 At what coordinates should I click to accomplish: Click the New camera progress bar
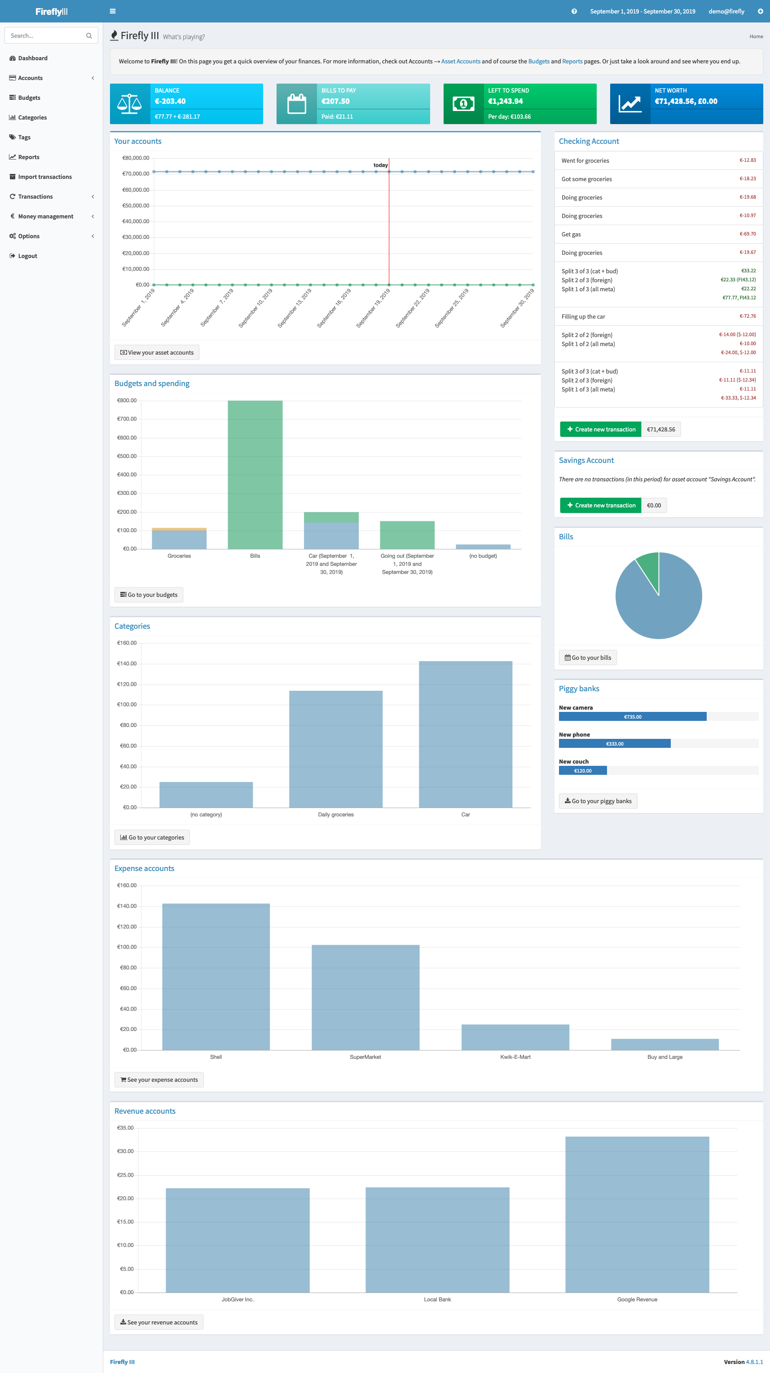click(632, 717)
